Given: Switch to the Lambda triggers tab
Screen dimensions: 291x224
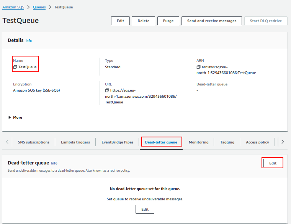Looking at the screenshot, I should click(x=75, y=142).
